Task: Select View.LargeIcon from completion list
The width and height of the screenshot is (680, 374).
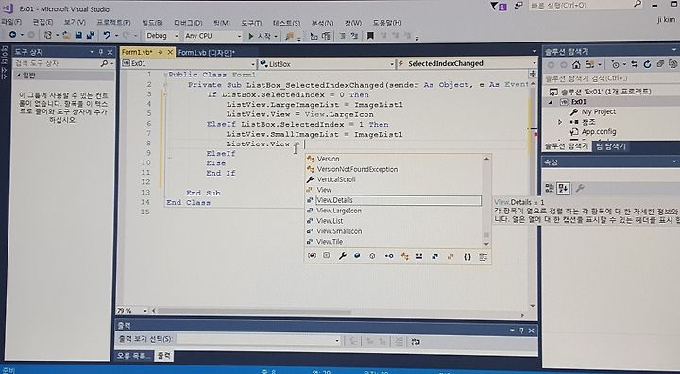Action: pos(339,211)
